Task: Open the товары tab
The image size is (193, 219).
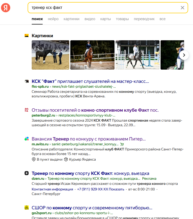Action: 122,19
